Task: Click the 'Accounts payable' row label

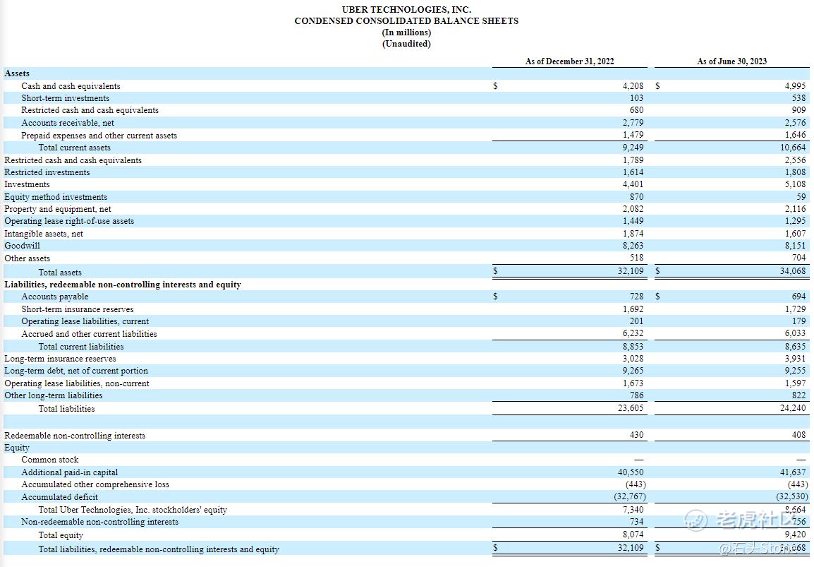Action: (56, 297)
